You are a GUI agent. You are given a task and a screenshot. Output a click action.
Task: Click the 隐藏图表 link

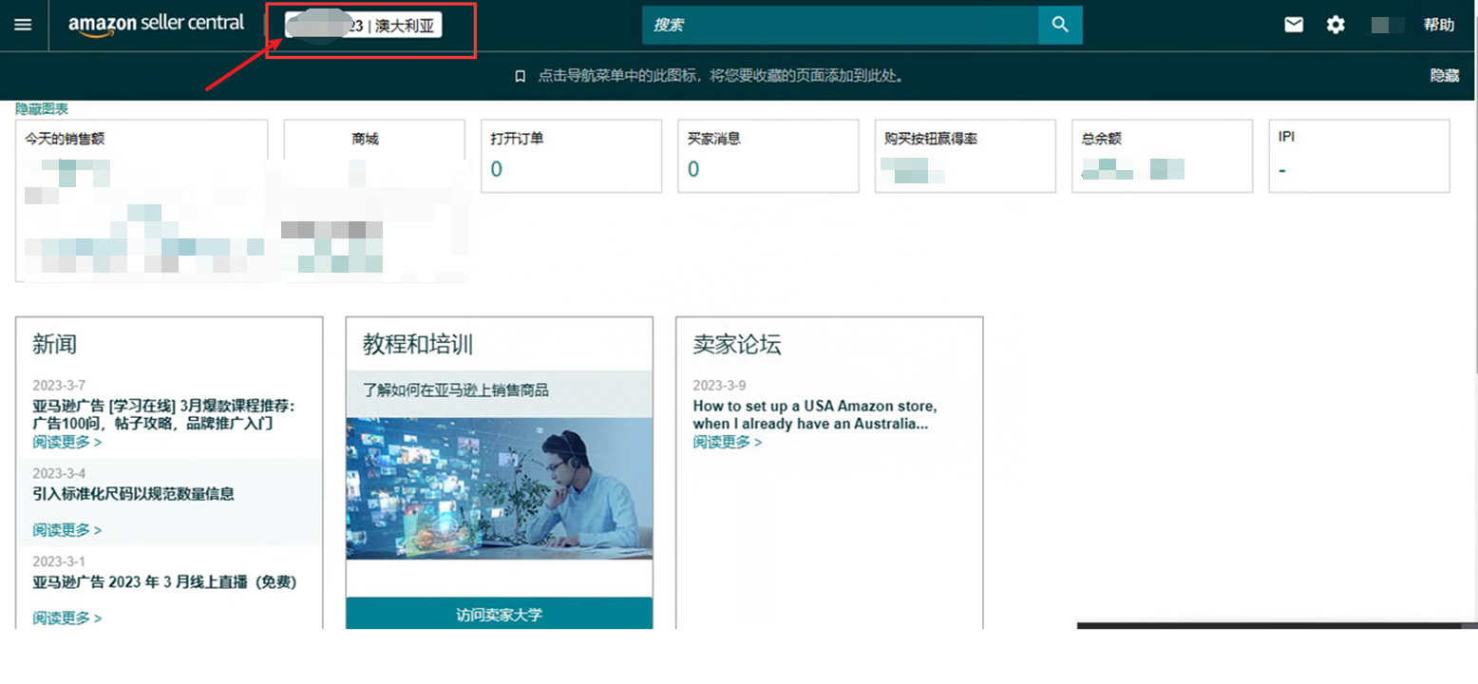coord(42,109)
